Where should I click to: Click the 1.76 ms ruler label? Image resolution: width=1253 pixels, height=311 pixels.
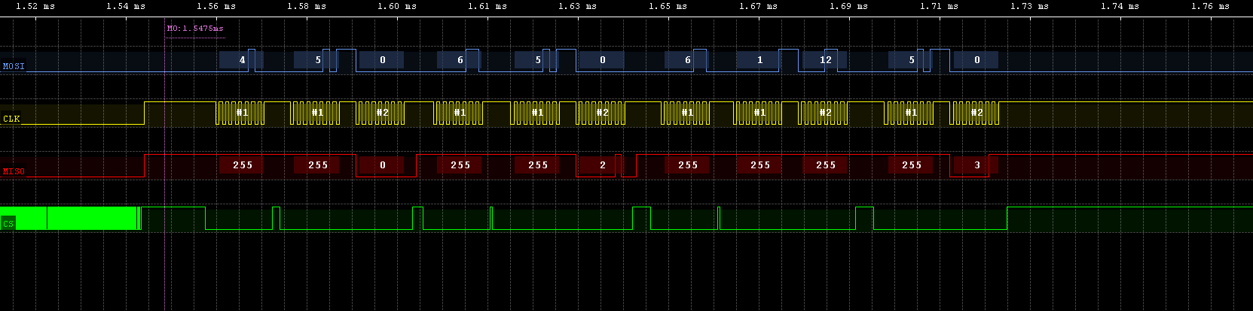pyautogui.click(x=1211, y=6)
